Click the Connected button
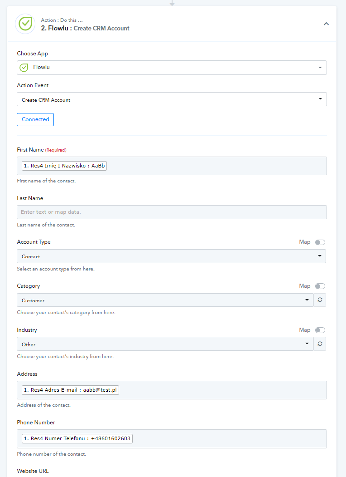This screenshot has width=346, height=477. pyautogui.click(x=35, y=119)
